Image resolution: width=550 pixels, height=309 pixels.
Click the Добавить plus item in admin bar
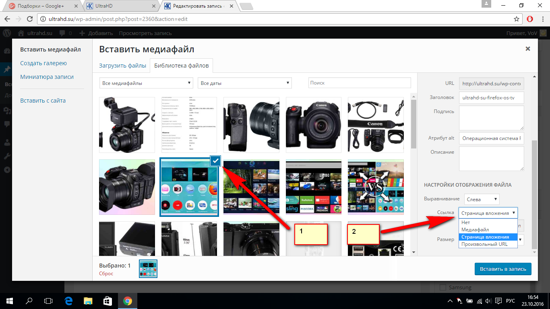(x=96, y=33)
